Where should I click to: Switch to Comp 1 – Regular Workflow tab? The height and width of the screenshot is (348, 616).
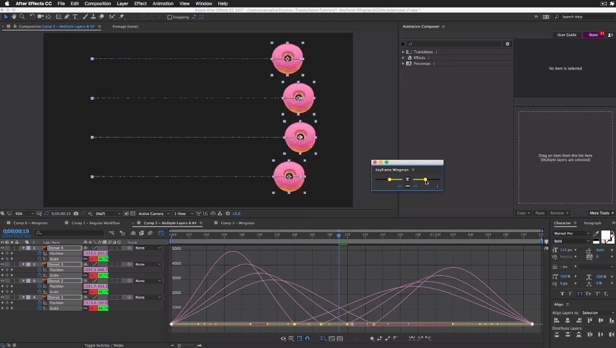pyautogui.click(x=96, y=223)
